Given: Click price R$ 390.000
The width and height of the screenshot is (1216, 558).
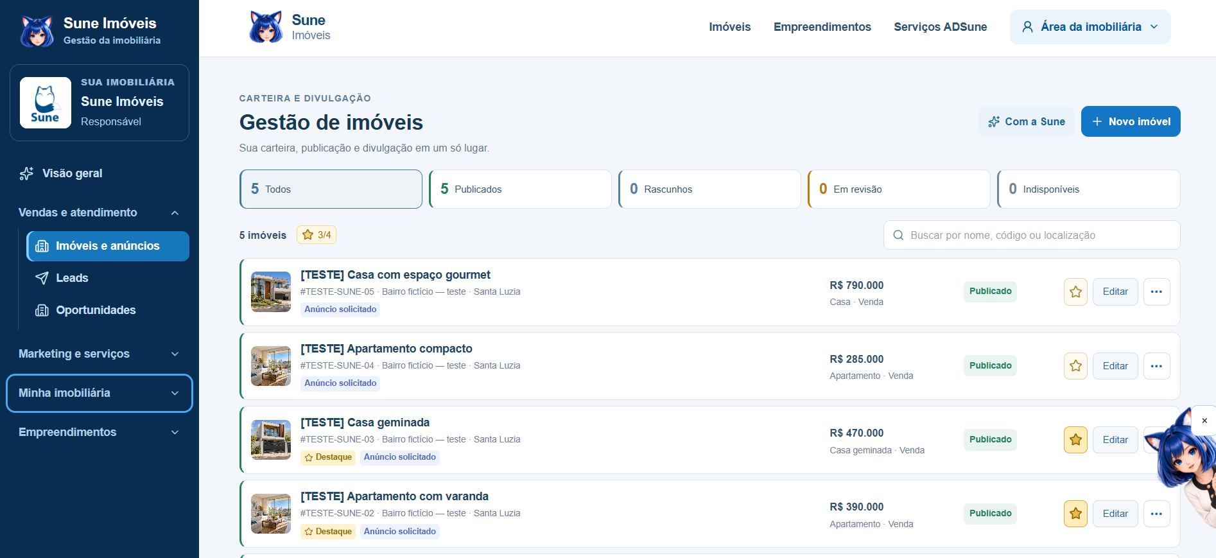Looking at the screenshot, I should (856, 507).
